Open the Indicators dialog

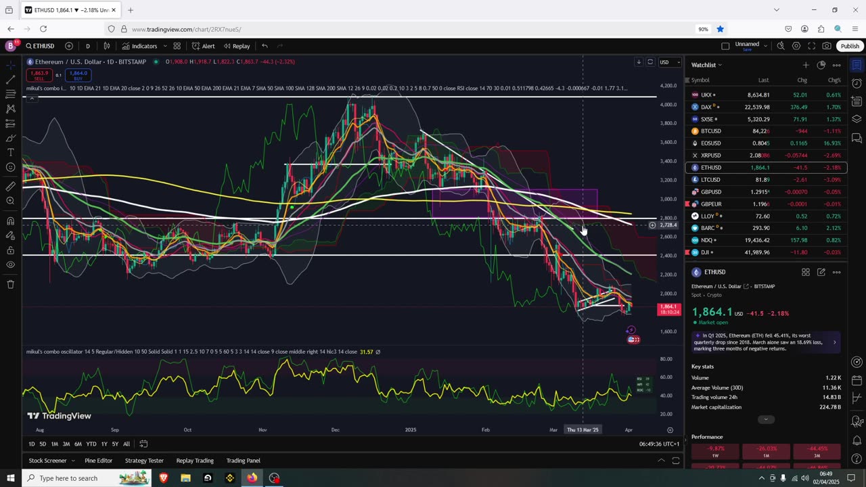[139, 46]
